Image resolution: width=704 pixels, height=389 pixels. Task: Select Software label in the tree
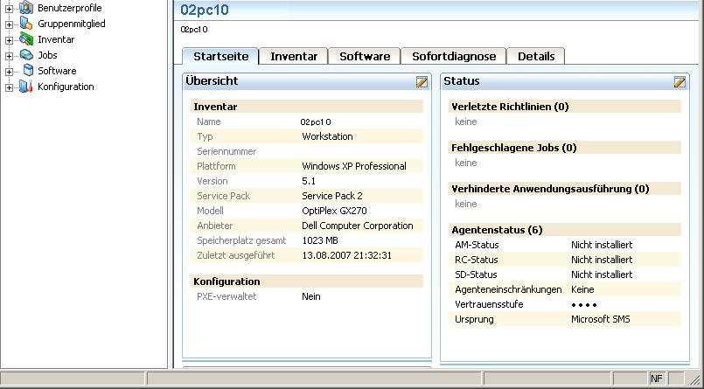57,71
